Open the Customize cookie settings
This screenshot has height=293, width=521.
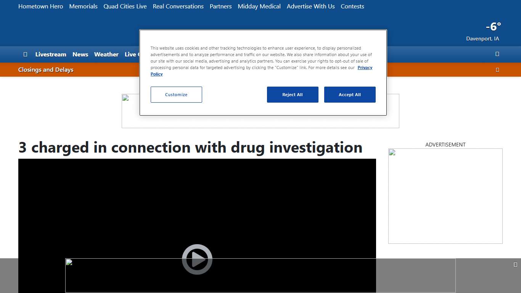click(x=176, y=95)
